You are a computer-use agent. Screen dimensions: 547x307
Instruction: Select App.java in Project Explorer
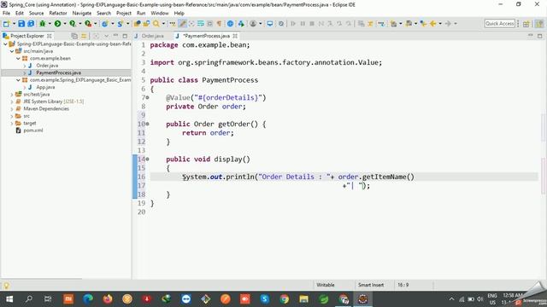coord(45,87)
